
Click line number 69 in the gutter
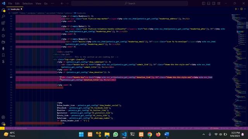[11, 77]
